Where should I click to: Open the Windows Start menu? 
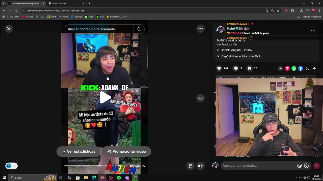tap(4, 178)
